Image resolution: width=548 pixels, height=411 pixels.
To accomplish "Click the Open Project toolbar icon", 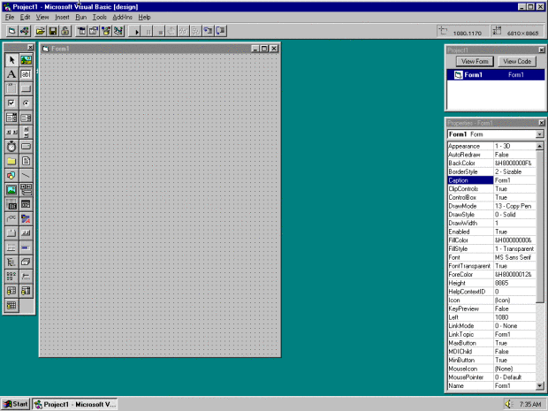I will (x=41, y=31).
